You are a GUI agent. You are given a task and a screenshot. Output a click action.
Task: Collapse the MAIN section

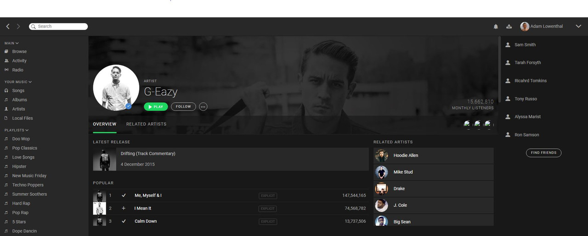[11, 43]
